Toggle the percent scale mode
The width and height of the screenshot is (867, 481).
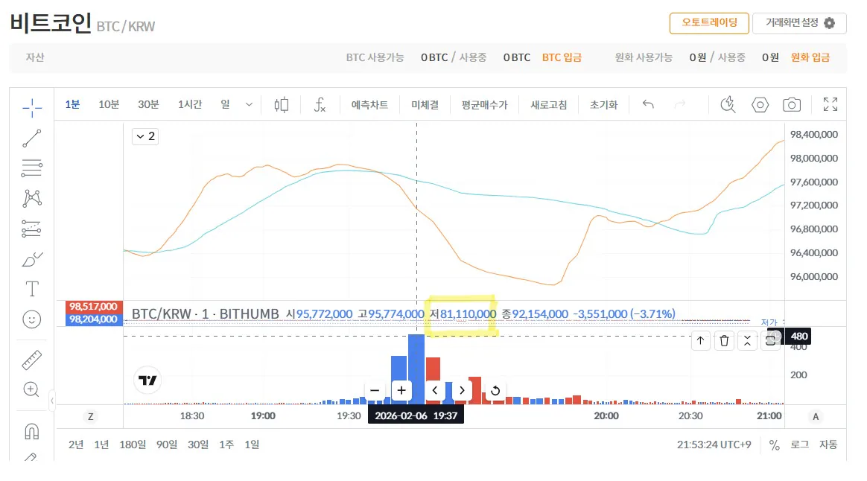[775, 445]
